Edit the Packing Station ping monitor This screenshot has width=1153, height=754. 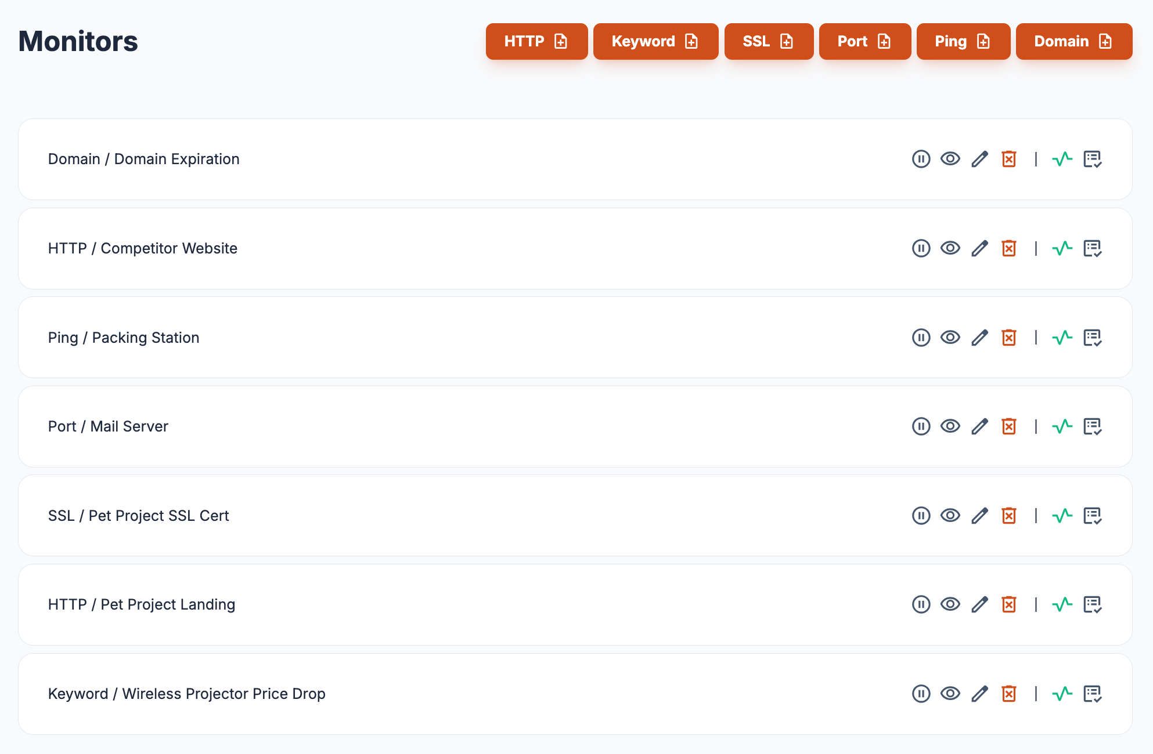(979, 338)
